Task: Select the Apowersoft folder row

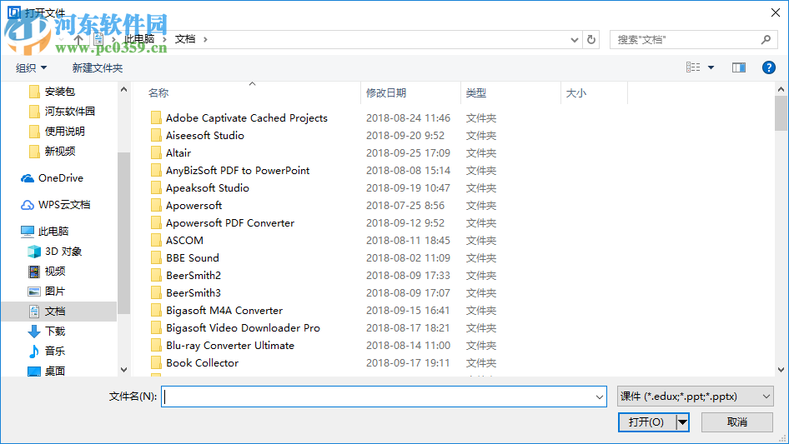Action: pyautogui.click(x=193, y=205)
